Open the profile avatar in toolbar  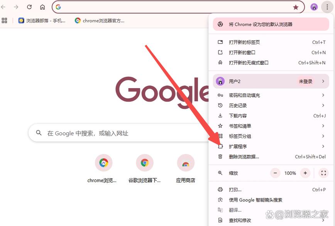pyautogui.click(x=314, y=7)
